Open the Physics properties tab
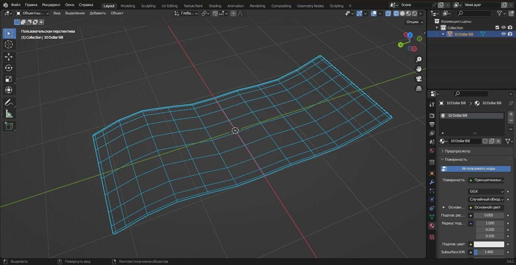Image resolution: width=516 pixels, height=265 pixels. (432, 199)
